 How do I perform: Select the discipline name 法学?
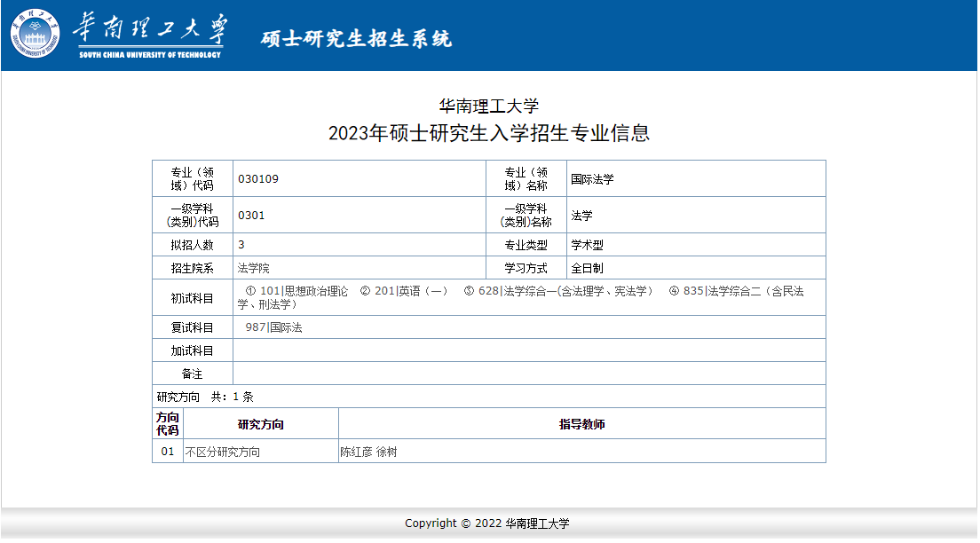point(582,216)
